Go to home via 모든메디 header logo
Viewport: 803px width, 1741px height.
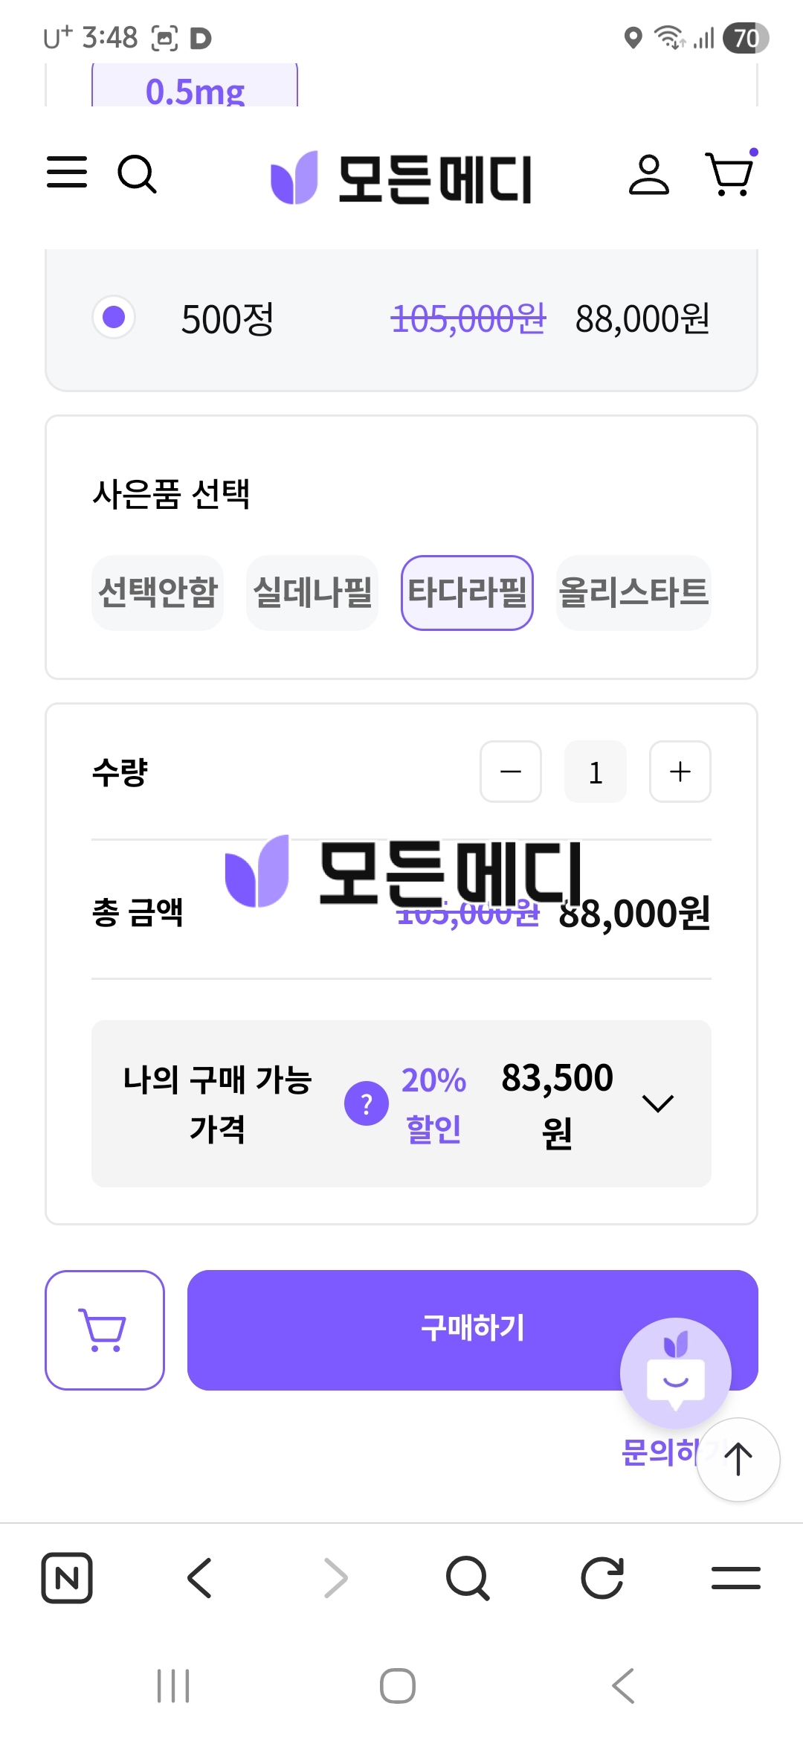click(401, 179)
